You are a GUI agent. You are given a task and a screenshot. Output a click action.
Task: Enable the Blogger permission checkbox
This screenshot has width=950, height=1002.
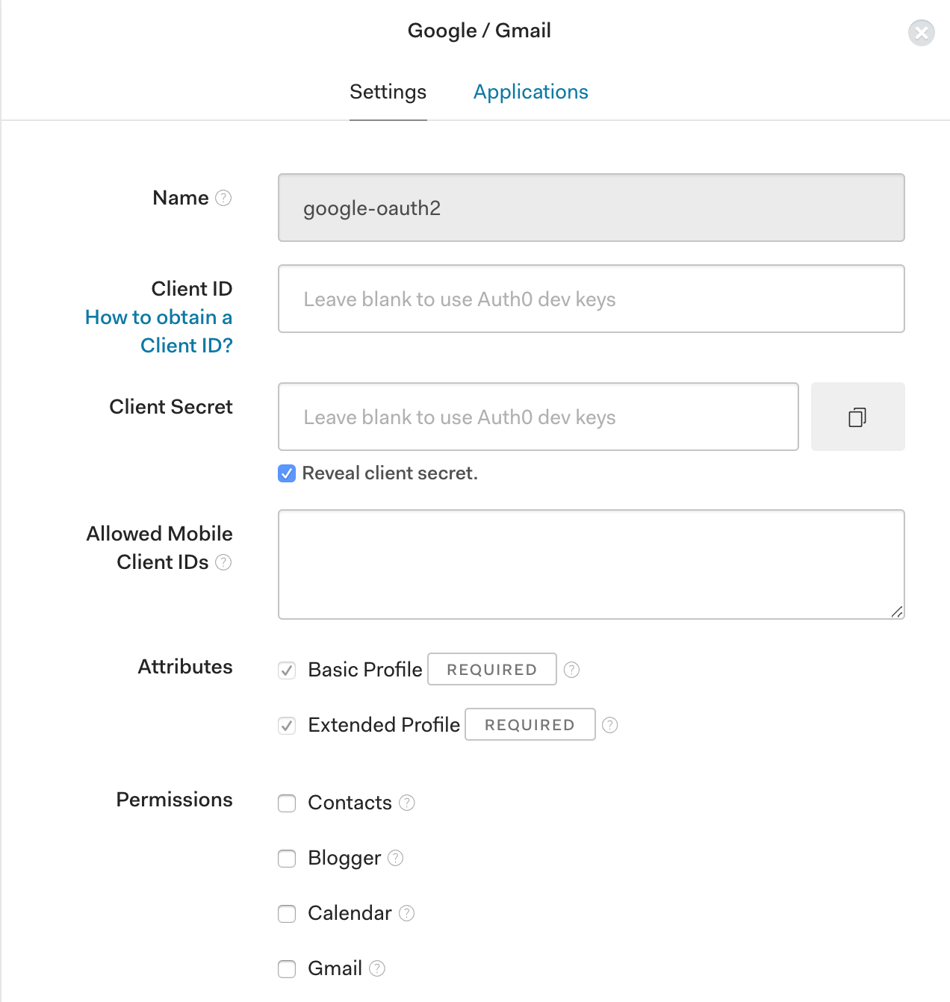point(287,859)
